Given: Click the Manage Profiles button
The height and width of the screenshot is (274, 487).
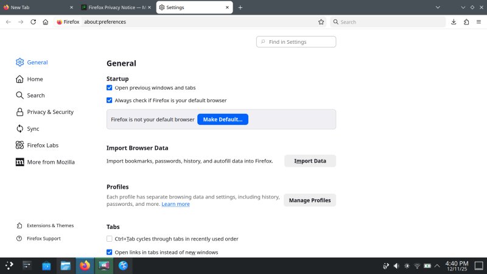Looking at the screenshot, I should point(310,200).
